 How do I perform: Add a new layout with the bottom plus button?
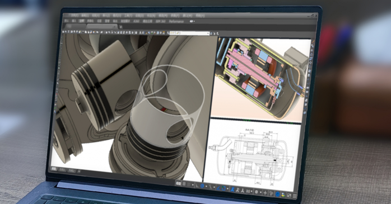pos(79,171)
